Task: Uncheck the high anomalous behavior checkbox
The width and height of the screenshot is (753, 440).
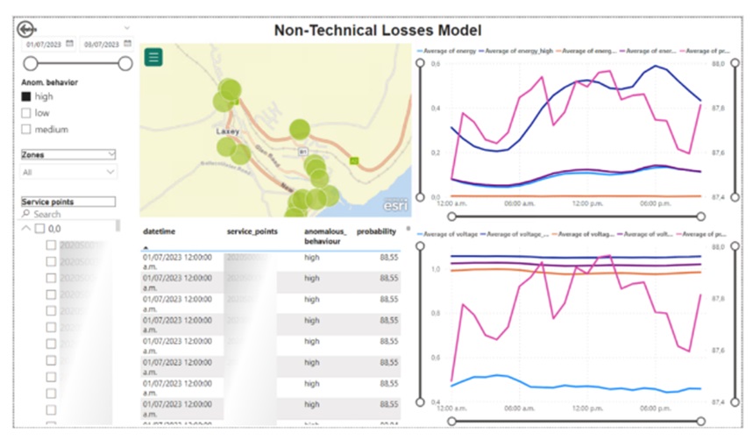Action: click(26, 96)
